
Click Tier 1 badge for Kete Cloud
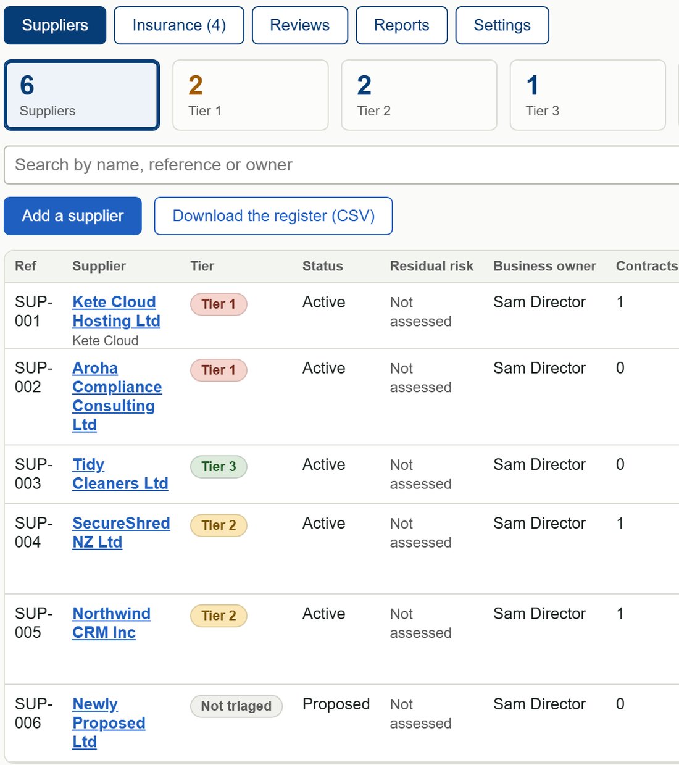tap(219, 304)
